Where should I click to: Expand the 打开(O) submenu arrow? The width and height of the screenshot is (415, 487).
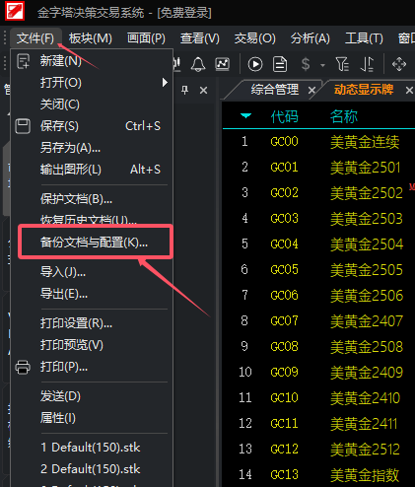pos(165,83)
